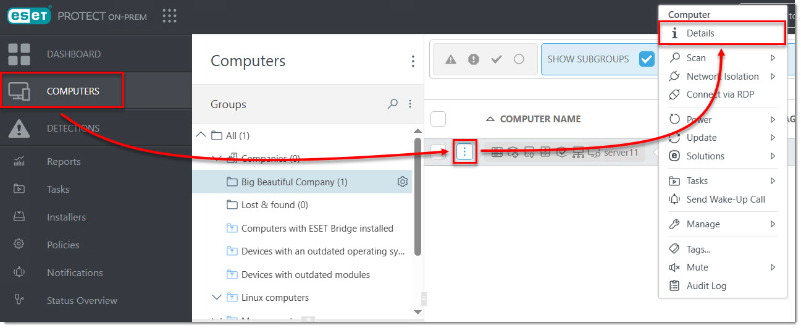Filter by warning triangle status

[x=451, y=59]
